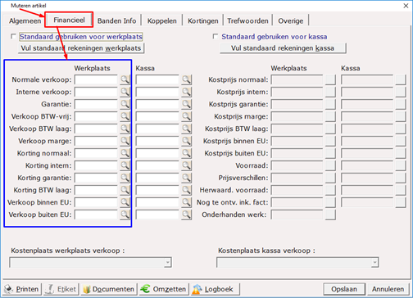Click Kassa Kostprijs normaal lookup button

click(401, 79)
